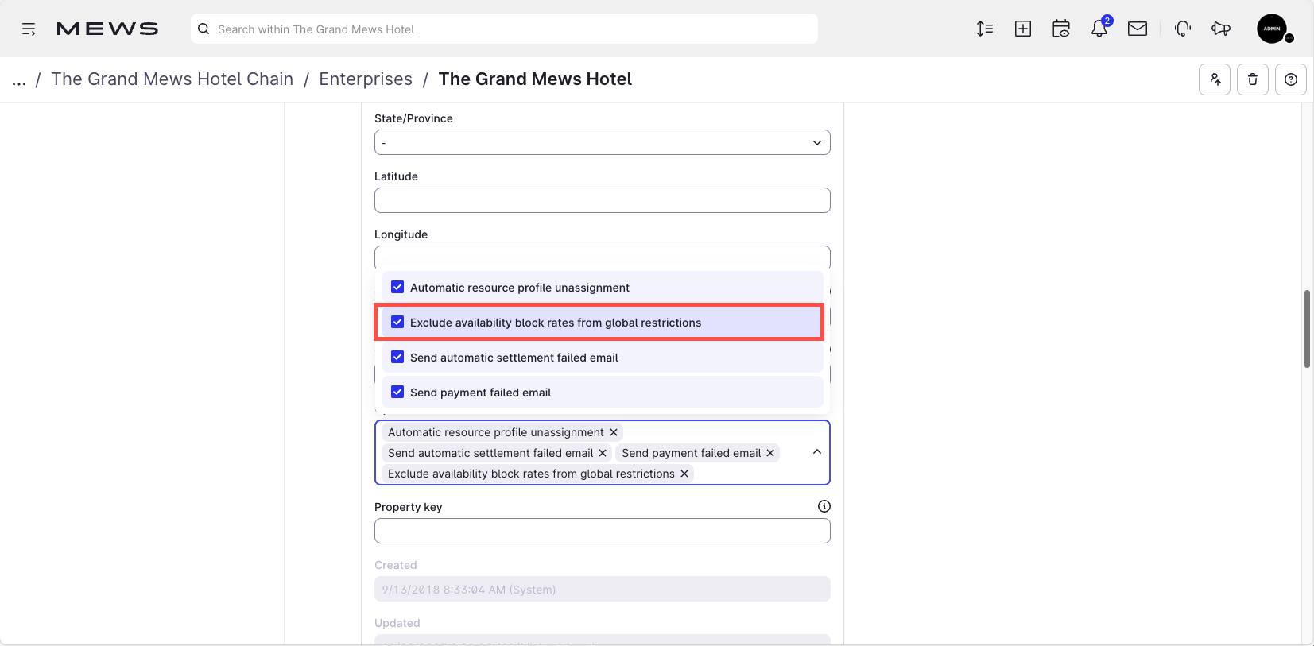Click the headset support icon
This screenshot has width=1314, height=646.
pyautogui.click(x=1183, y=29)
